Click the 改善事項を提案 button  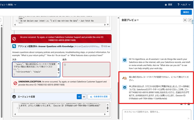99,97
